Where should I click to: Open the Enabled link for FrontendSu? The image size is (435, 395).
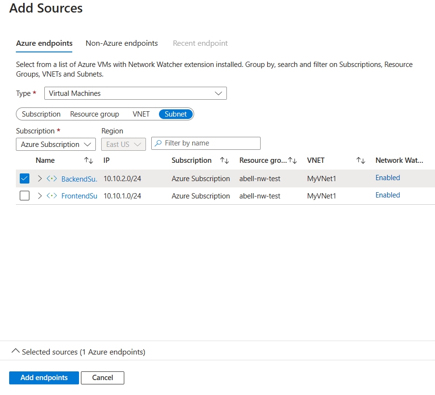[387, 195]
